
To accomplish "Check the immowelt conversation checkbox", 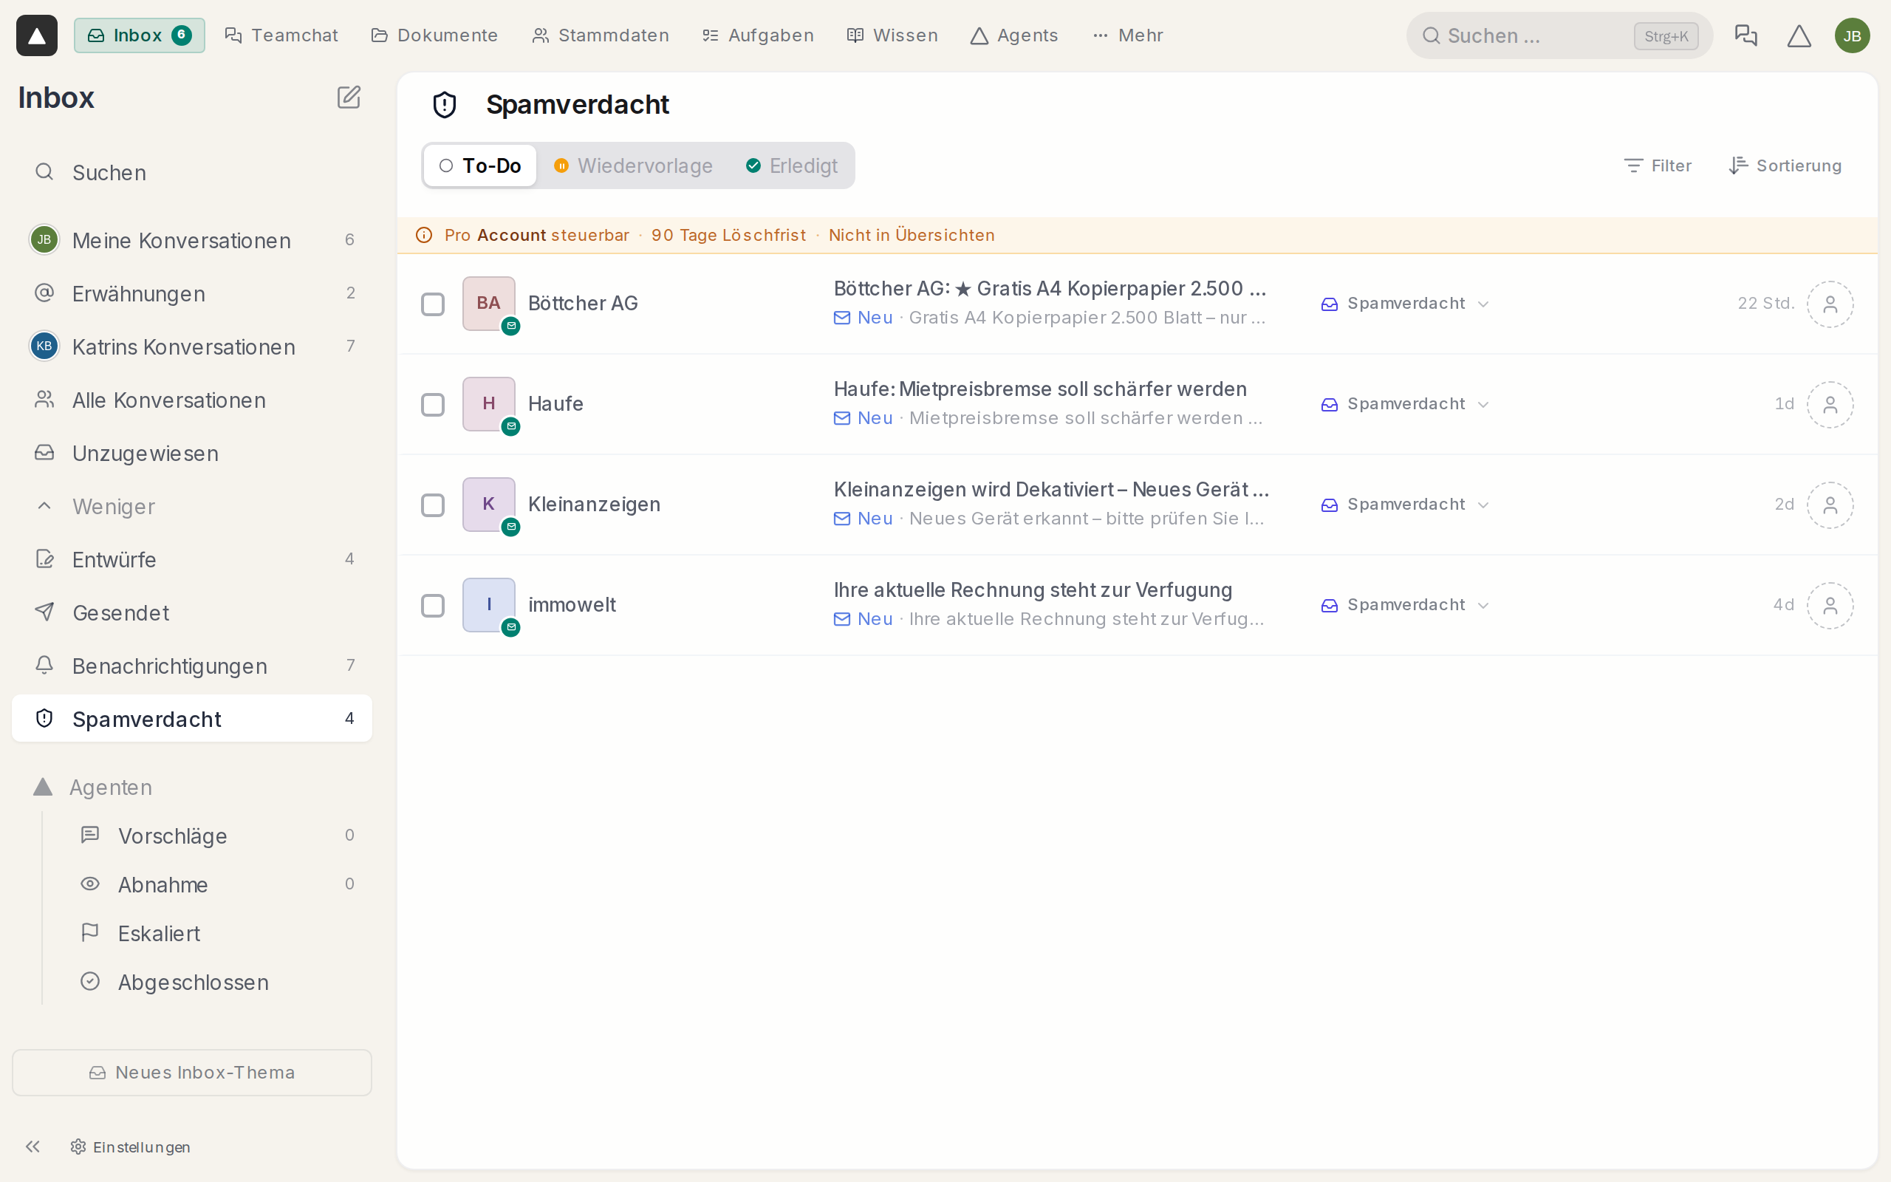I will 433,606.
